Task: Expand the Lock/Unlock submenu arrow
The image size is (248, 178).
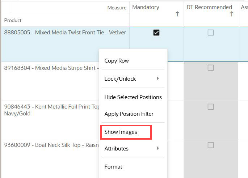Action: coord(157,79)
